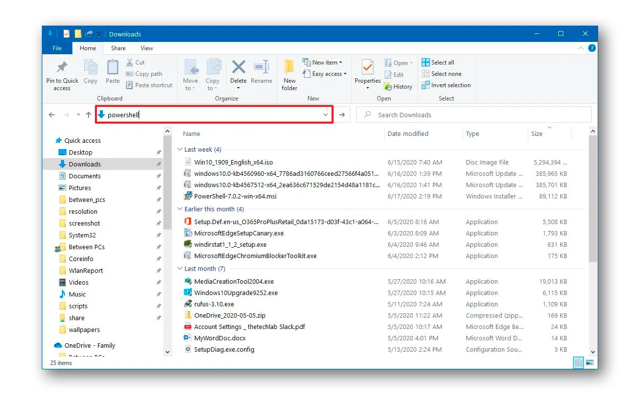Go back with the left arrow
This screenshot has width=640, height=395.
pyautogui.click(x=52, y=115)
